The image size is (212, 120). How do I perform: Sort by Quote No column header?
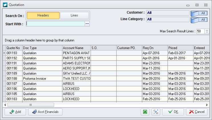(x=14, y=48)
